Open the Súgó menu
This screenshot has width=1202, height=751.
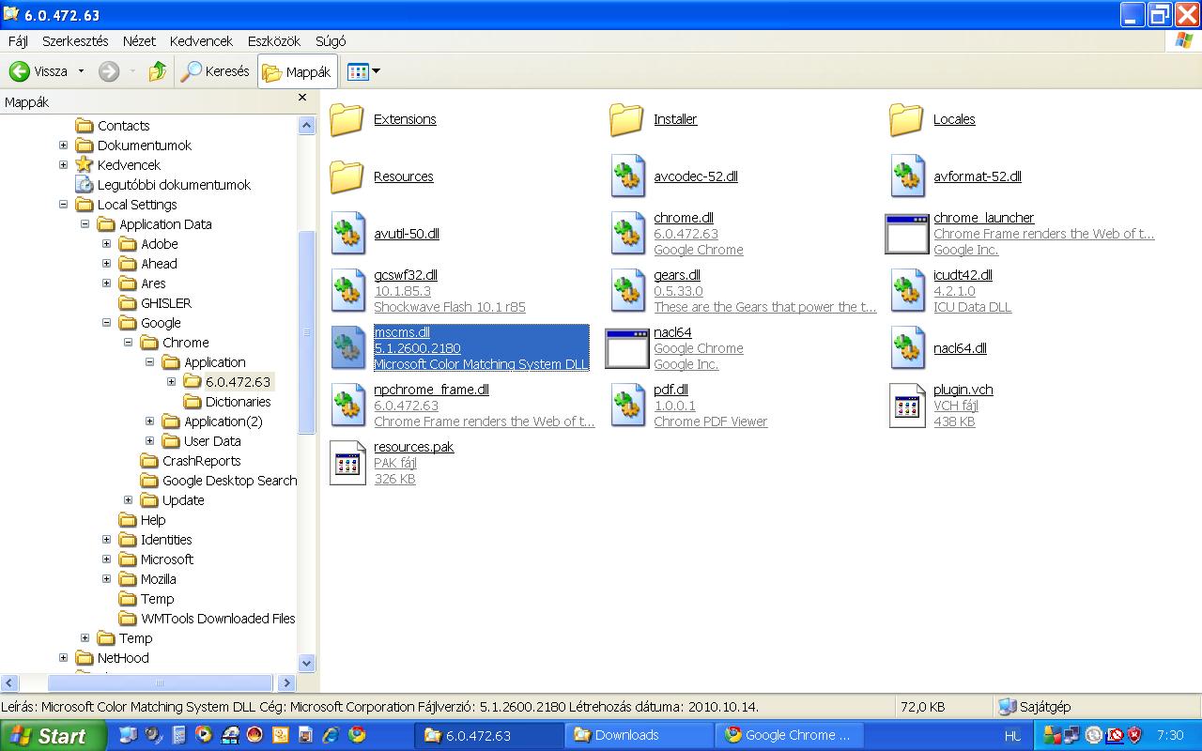[331, 41]
